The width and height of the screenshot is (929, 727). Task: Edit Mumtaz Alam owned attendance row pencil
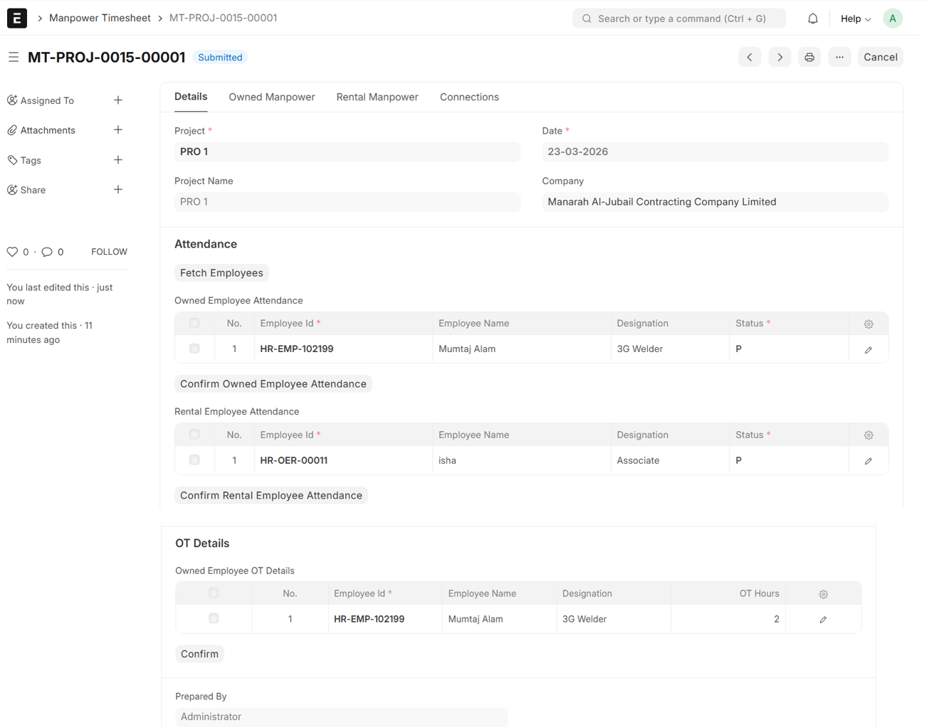[868, 349]
